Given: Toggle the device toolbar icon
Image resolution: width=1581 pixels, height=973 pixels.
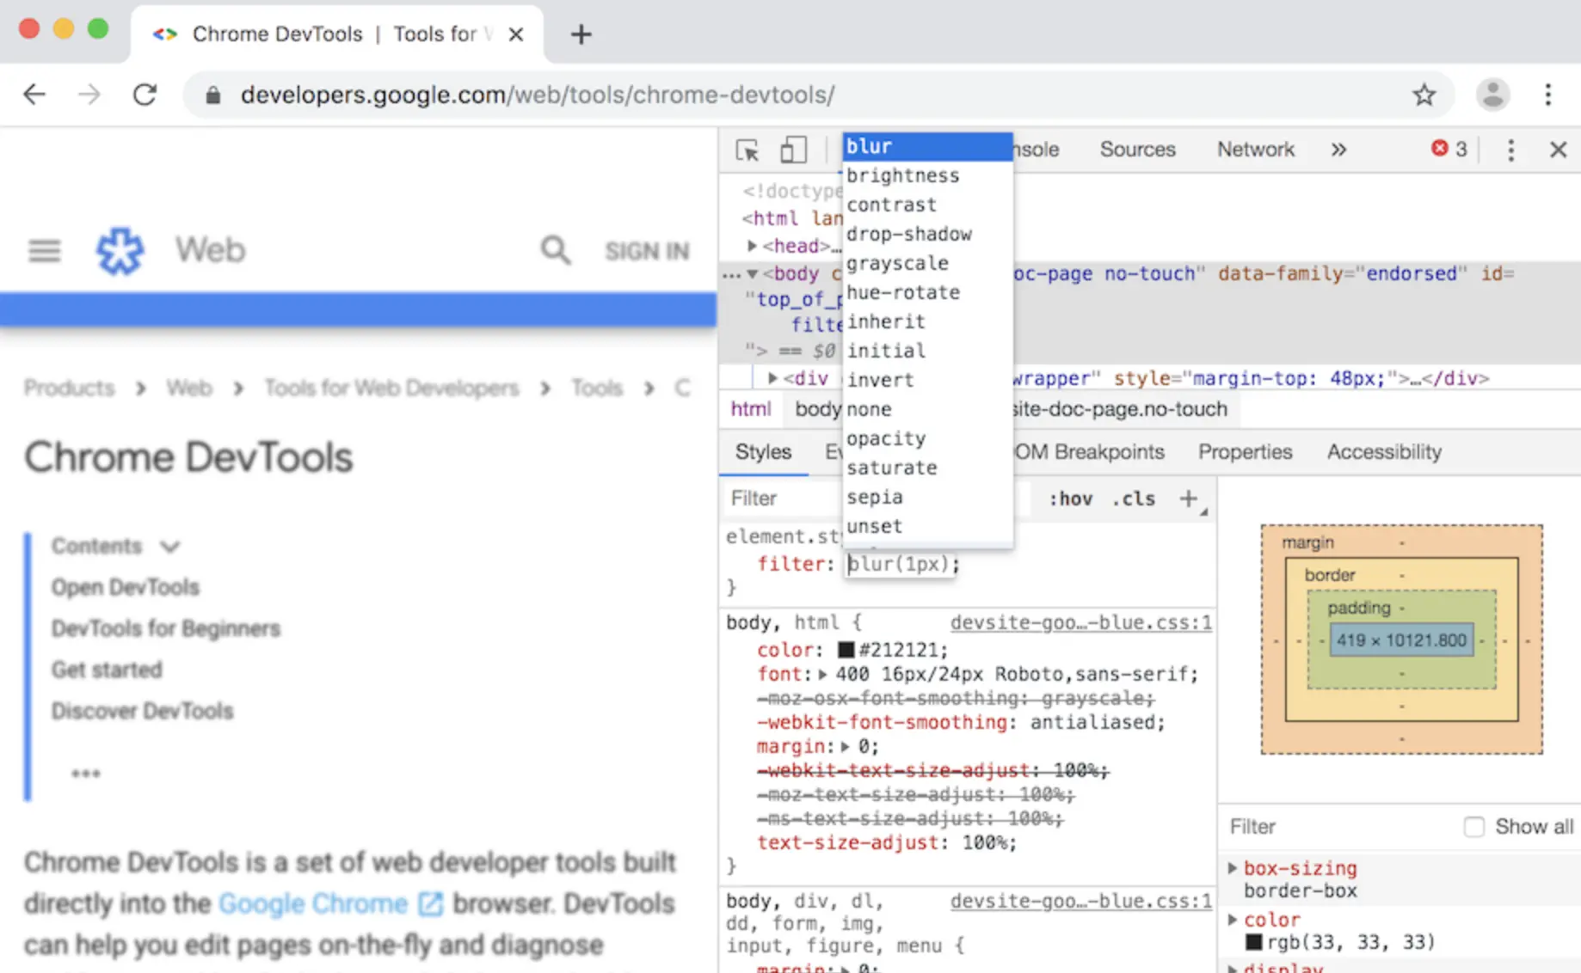Looking at the screenshot, I should (x=793, y=150).
